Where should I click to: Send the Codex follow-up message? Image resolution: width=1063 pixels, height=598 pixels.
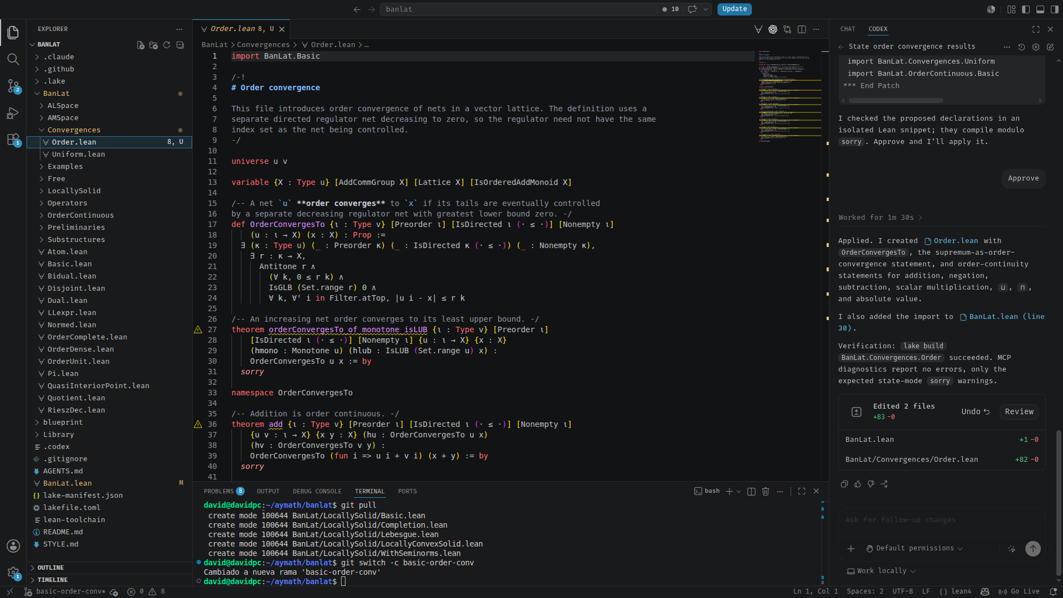coord(1033,548)
